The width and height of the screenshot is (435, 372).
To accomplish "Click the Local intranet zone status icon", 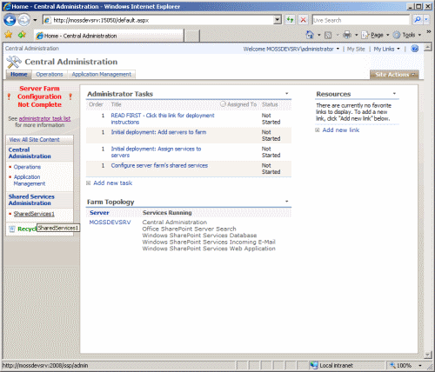I will point(314,365).
